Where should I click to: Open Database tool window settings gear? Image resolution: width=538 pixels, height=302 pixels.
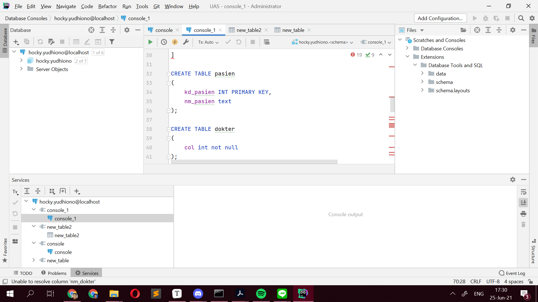(x=127, y=30)
